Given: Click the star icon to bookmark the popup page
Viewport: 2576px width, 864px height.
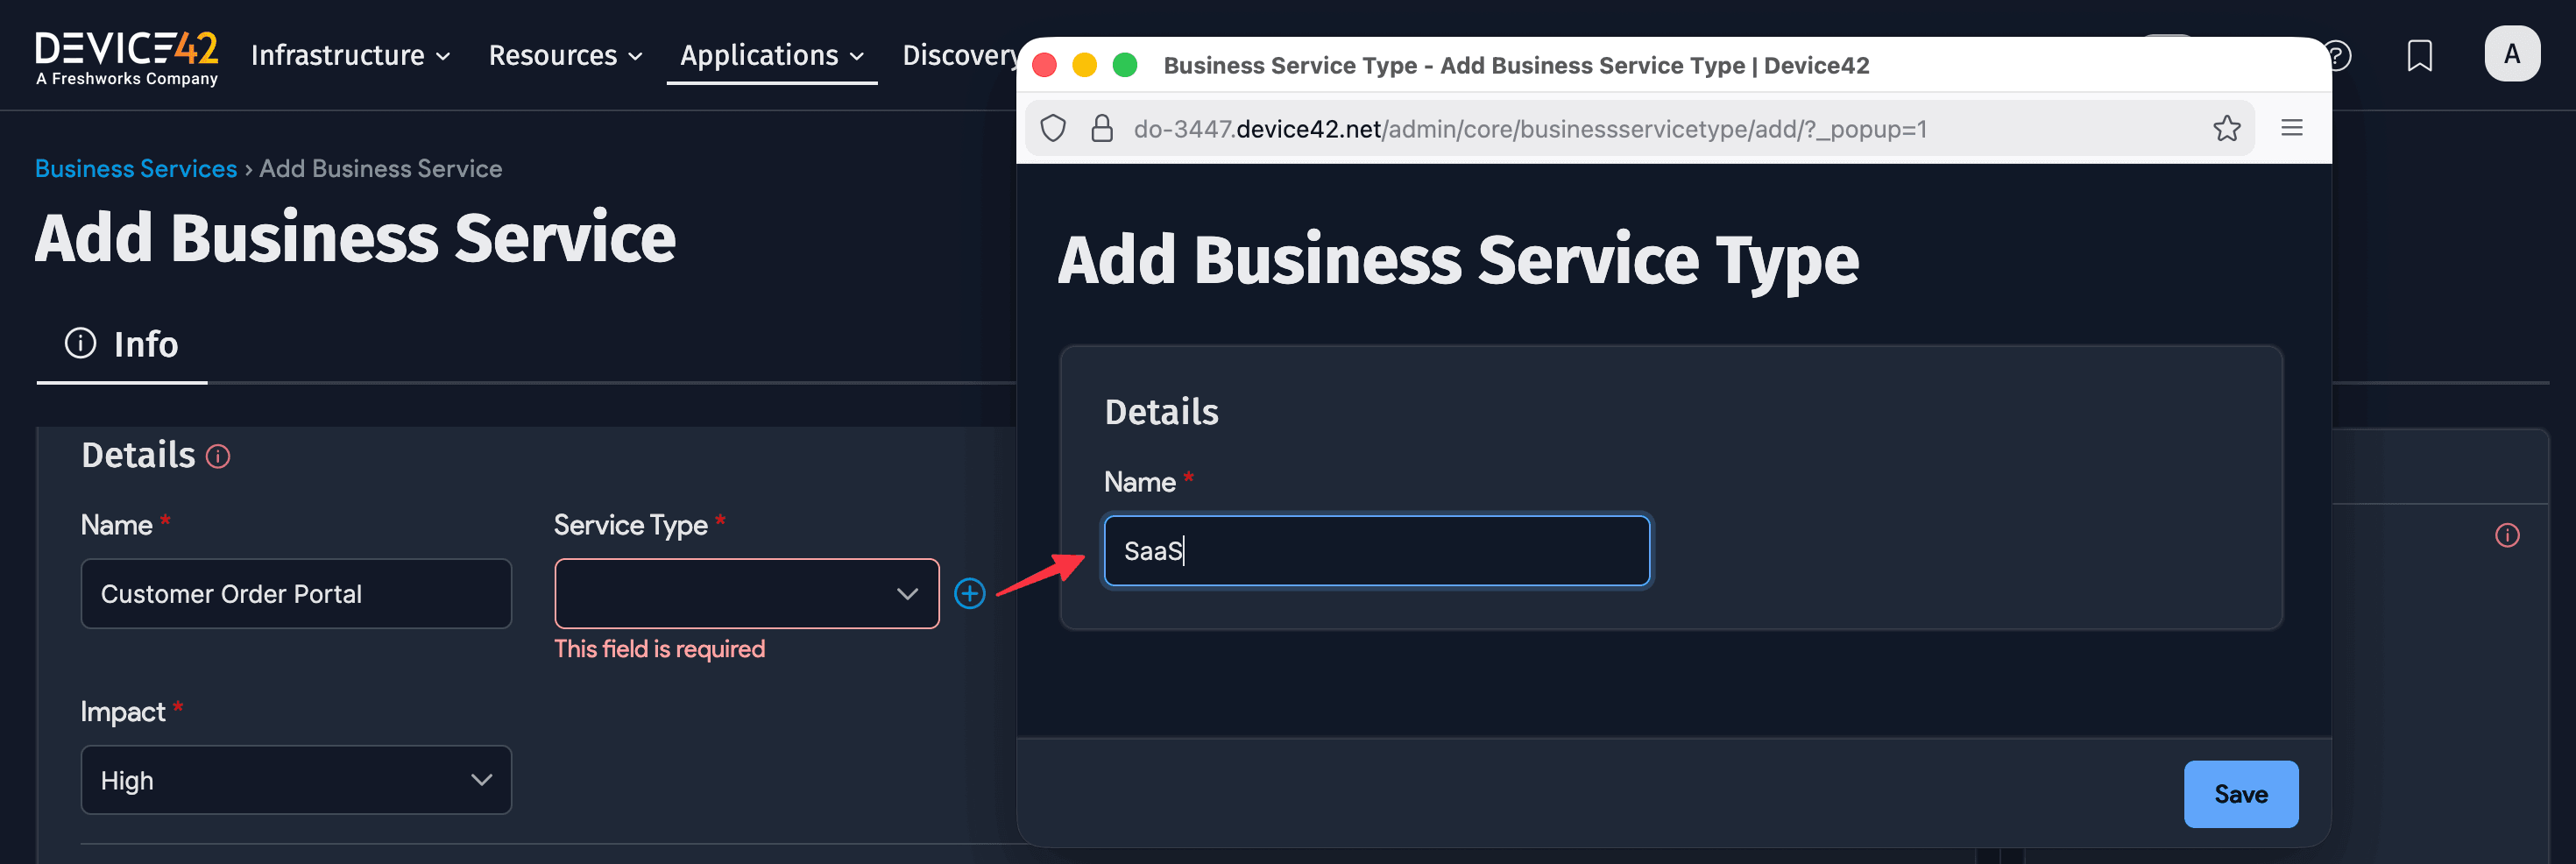Looking at the screenshot, I should [2227, 128].
